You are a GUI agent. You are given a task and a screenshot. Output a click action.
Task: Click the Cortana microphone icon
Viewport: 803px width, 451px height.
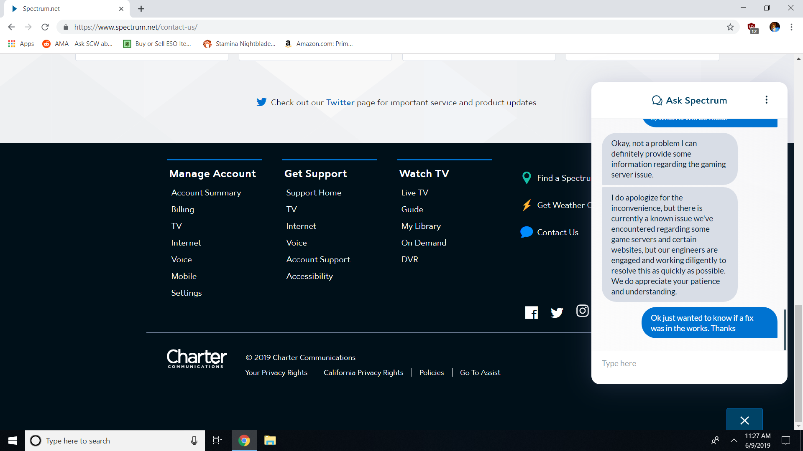(x=194, y=441)
